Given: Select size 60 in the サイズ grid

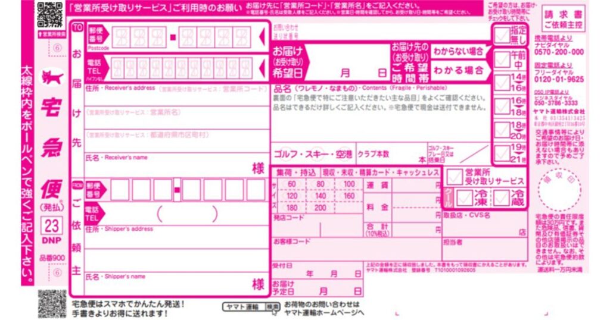Looking at the screenshot, I should 292,184.
